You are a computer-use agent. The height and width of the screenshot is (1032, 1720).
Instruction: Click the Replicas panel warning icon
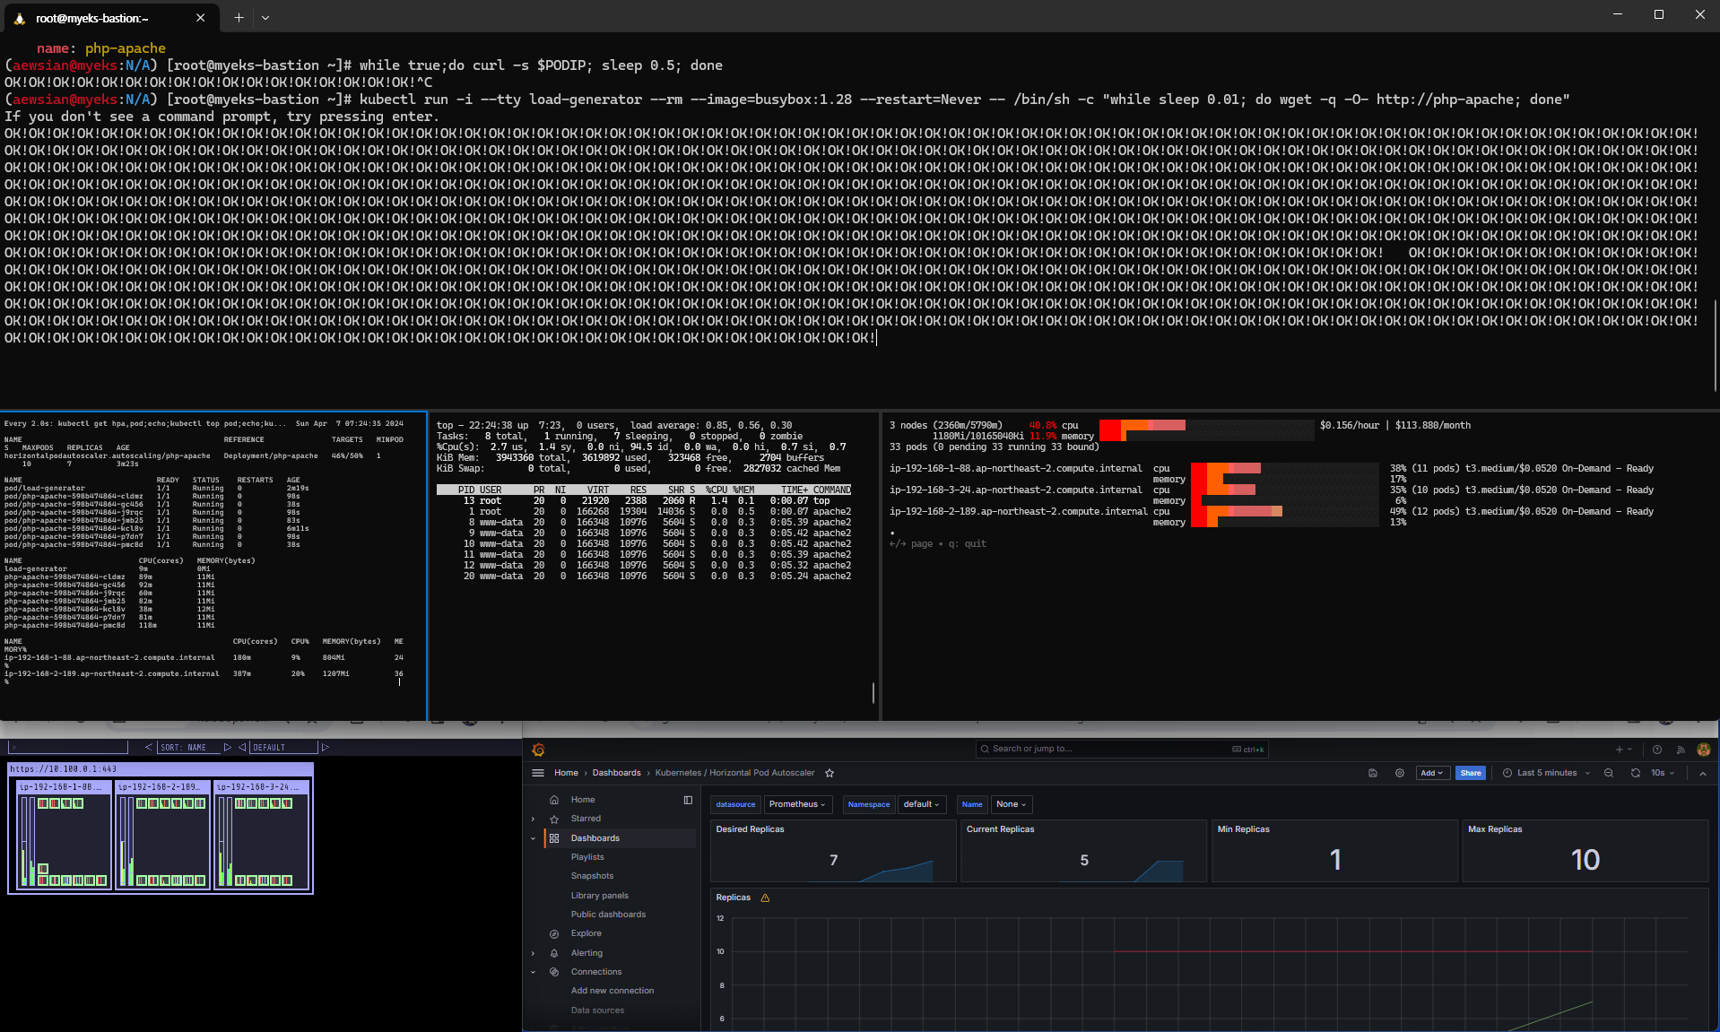click(x=765, y=898)
